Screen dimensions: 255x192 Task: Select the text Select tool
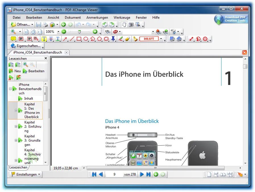point(138,25)
